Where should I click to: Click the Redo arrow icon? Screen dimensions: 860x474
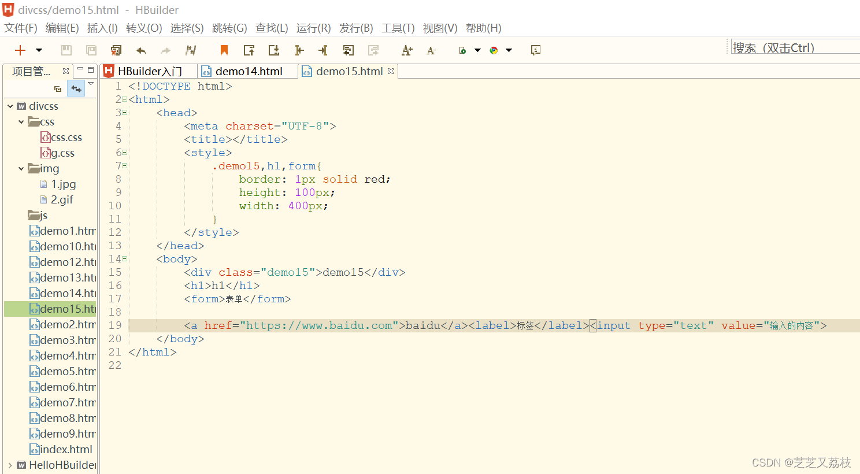pyautogui.click(x=166, y=50)
